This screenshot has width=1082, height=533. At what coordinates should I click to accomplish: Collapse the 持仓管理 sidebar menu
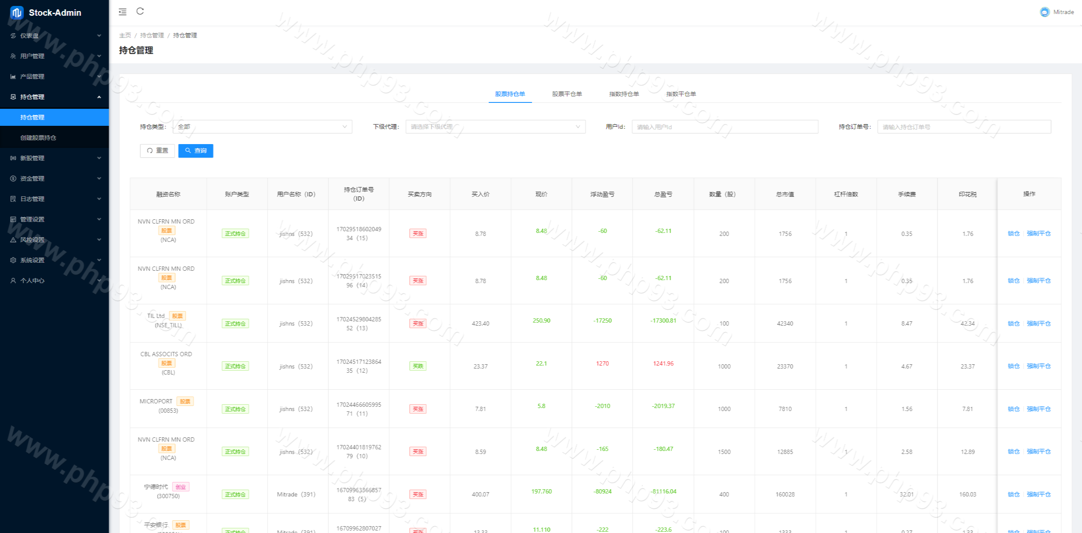pyautogui.click(x=54, y=97)
